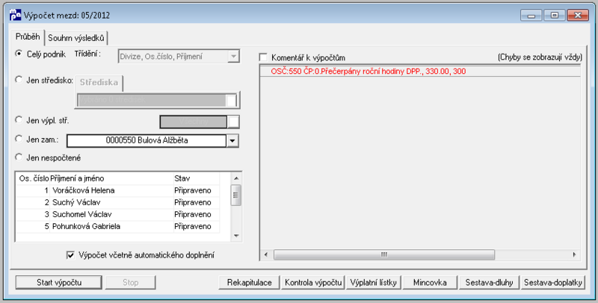
Task: Click the red Přečerpány roční hodiny DPP message
Action: coord(369,71)
